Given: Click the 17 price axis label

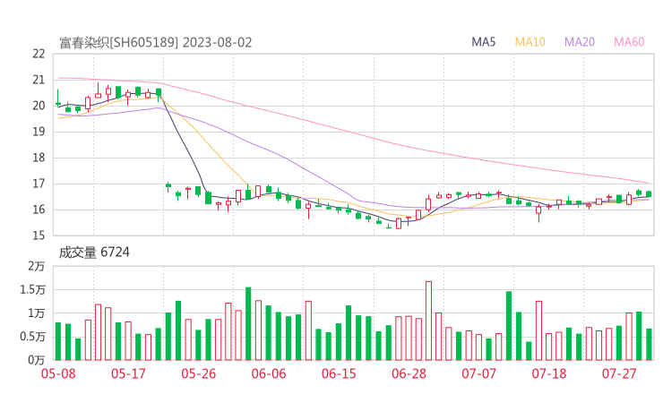Looking at the screenshot, I should tap(39, 184).
